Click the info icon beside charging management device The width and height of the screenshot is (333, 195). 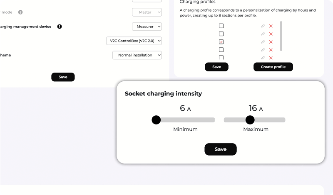59,27
